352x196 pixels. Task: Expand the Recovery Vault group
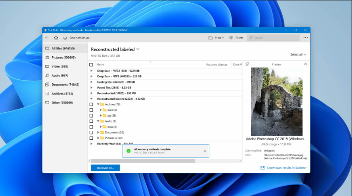pyautogui.click(x=92, y=144)
